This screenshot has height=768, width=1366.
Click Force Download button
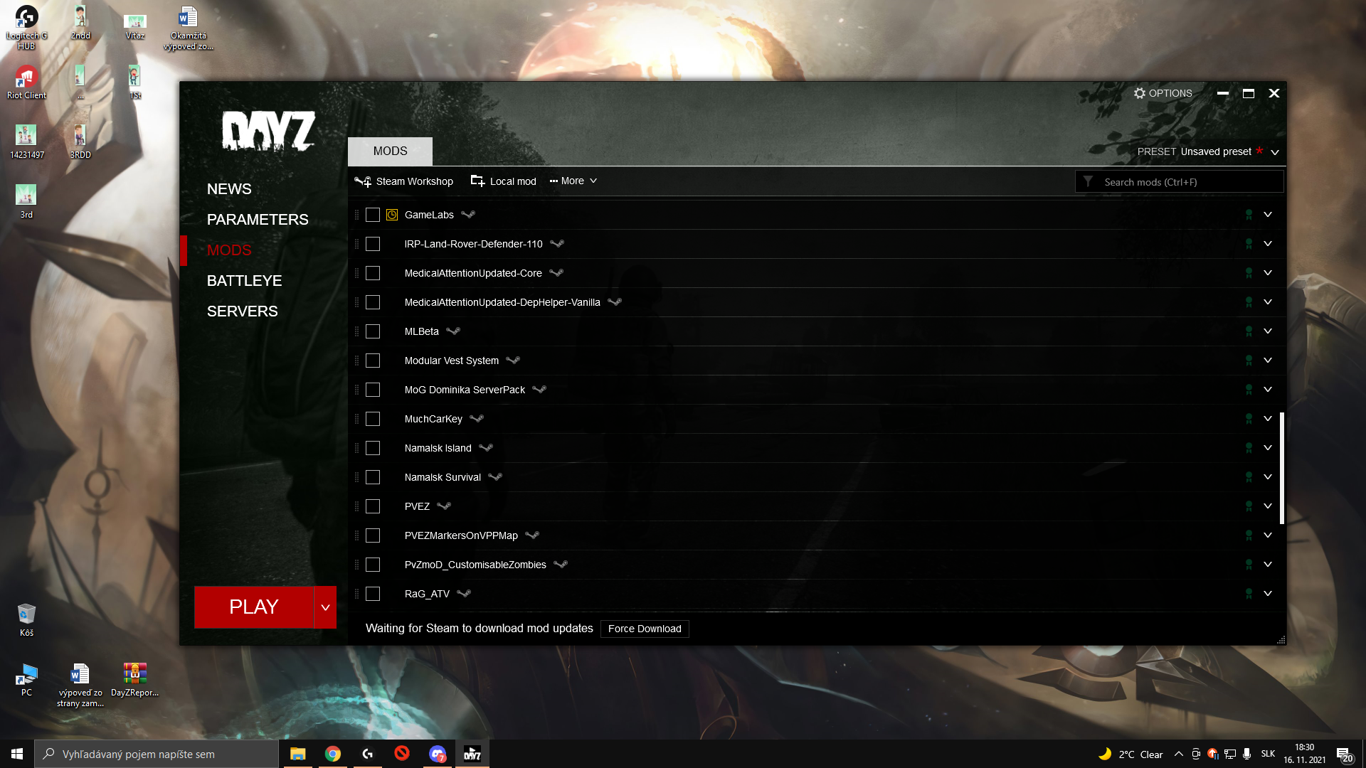coord(645,629)
